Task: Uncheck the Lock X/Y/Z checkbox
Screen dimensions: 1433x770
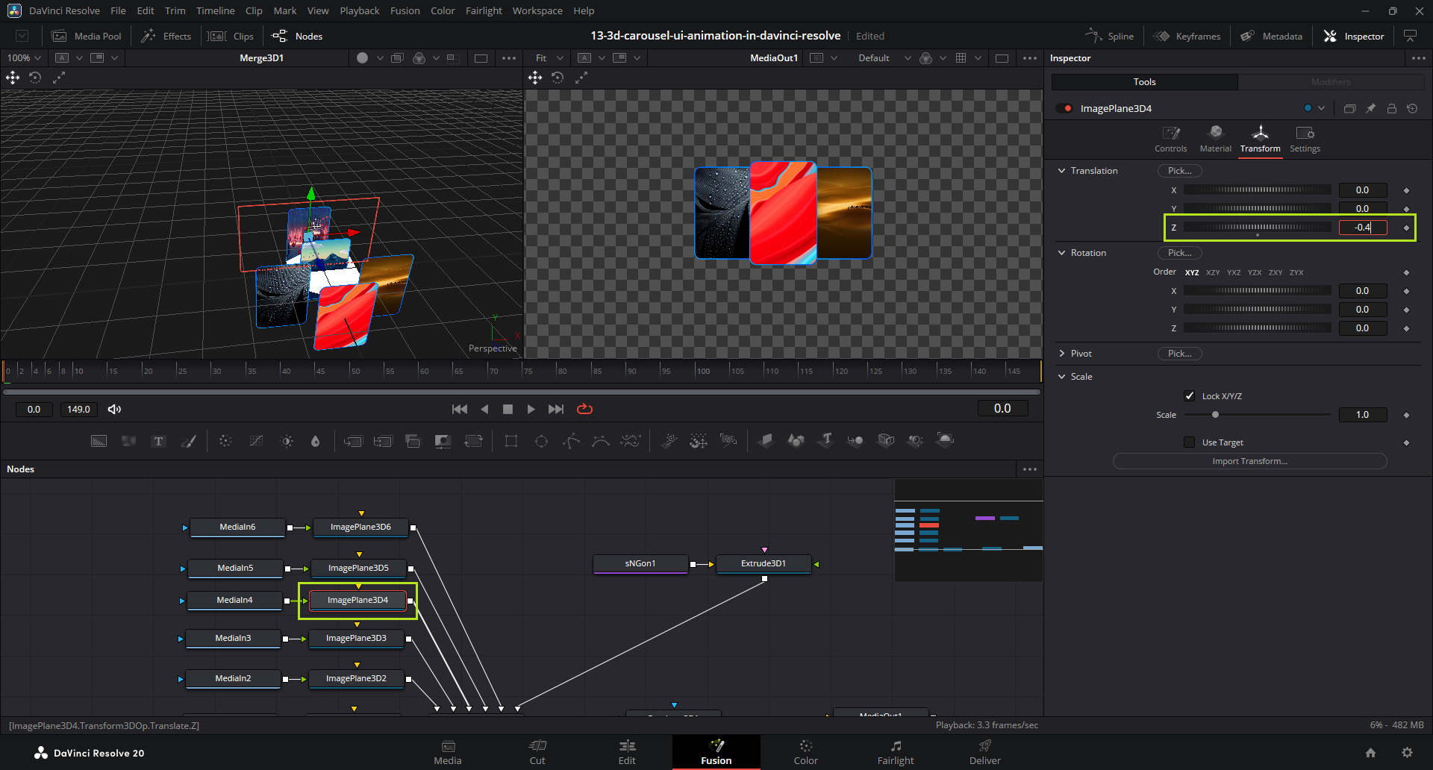Action: [x=1190, y=395]
